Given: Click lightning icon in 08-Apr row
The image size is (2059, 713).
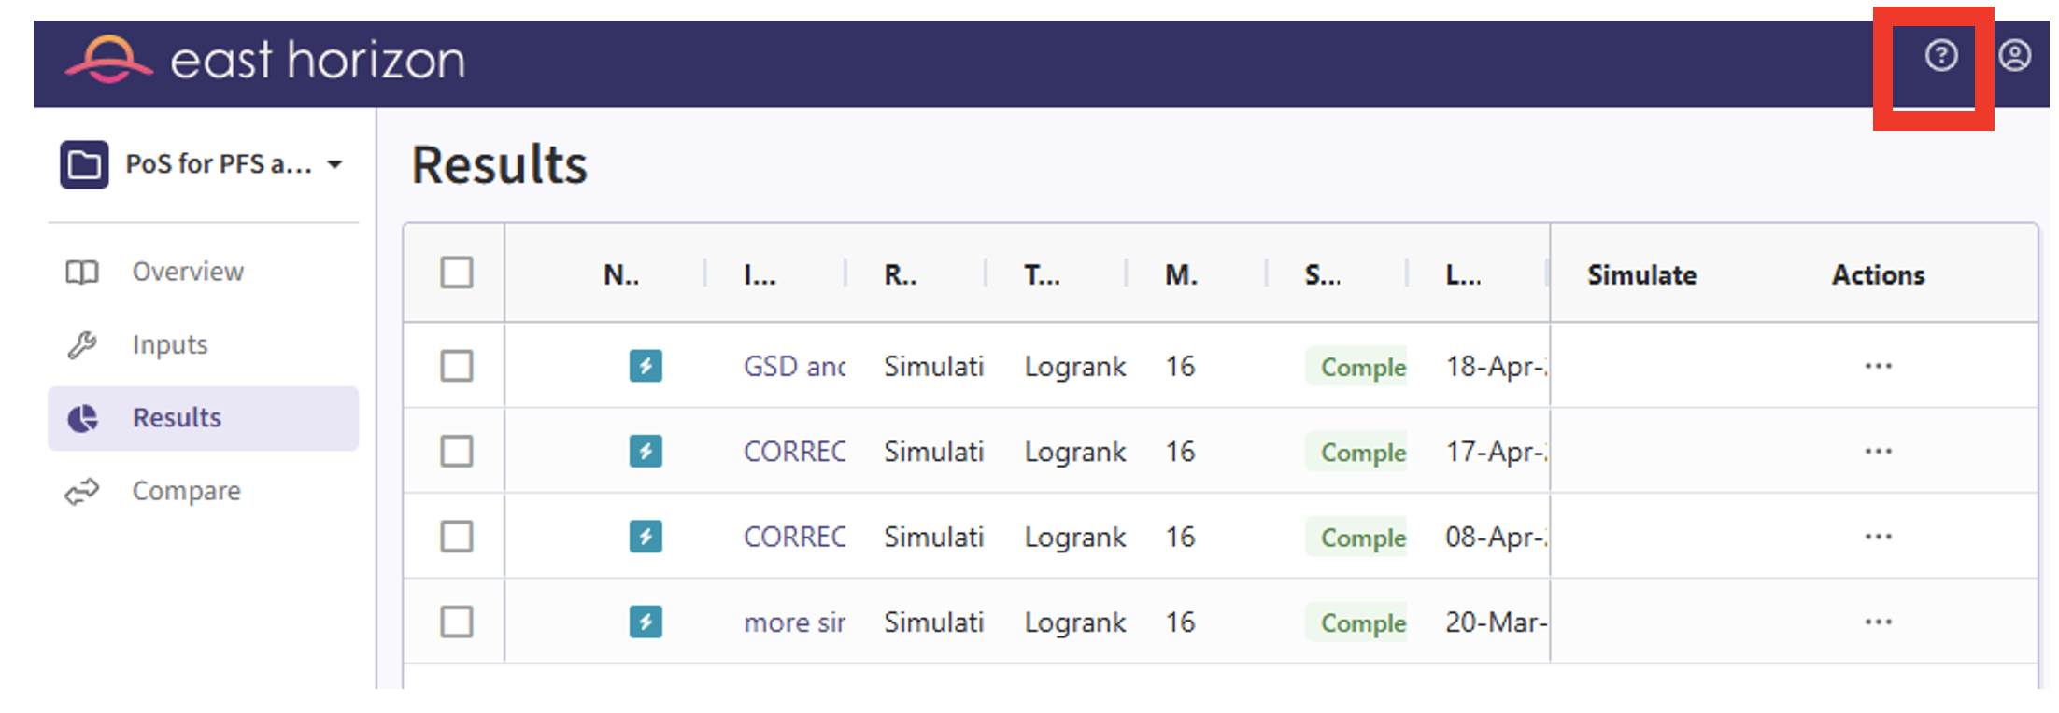Looking at the screenshot, I should click(x=646, y=537).
